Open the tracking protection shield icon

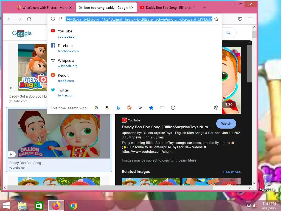click(x=53, y=19)
